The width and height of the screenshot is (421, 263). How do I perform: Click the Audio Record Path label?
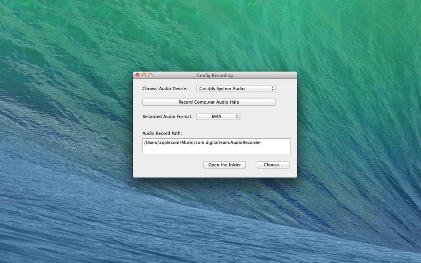(162, 133)
